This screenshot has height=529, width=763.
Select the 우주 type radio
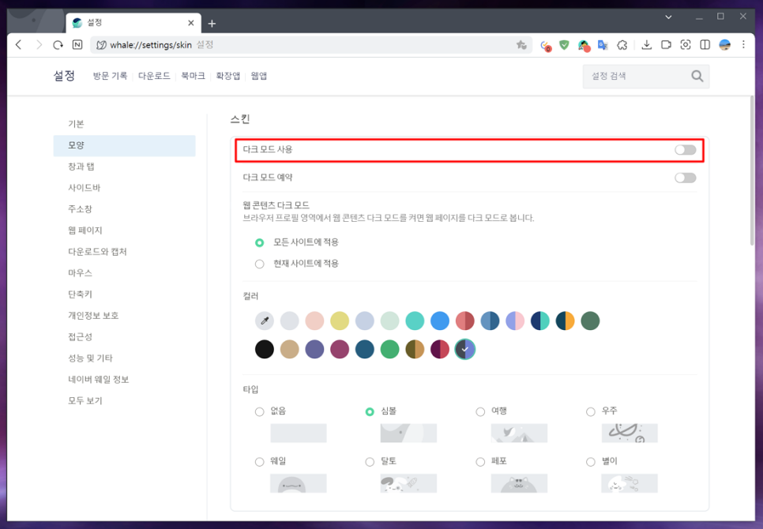coord(590,412)
